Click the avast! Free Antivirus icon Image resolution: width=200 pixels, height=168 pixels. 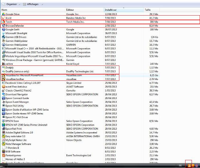3,87
